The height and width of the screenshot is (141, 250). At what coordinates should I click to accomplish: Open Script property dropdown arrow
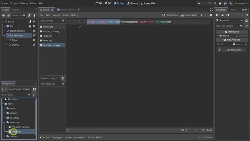(x=246, y=44)
